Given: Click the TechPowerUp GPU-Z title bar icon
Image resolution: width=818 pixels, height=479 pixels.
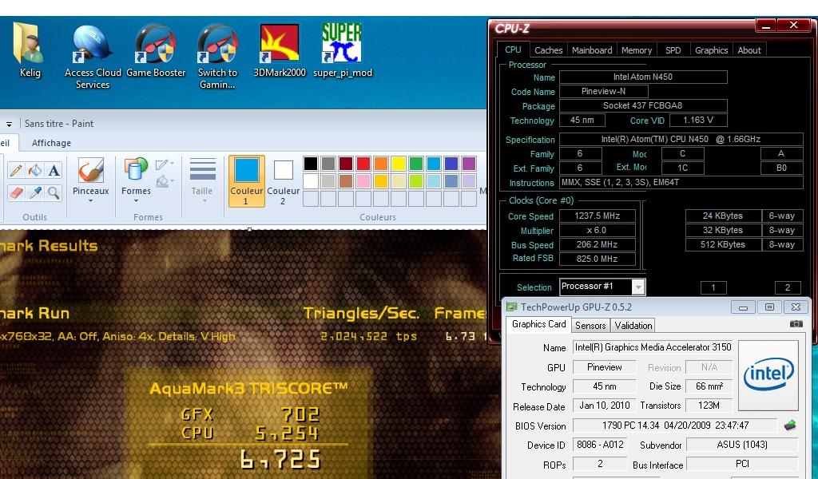Looking at the screenshot, I should [512, 307].
